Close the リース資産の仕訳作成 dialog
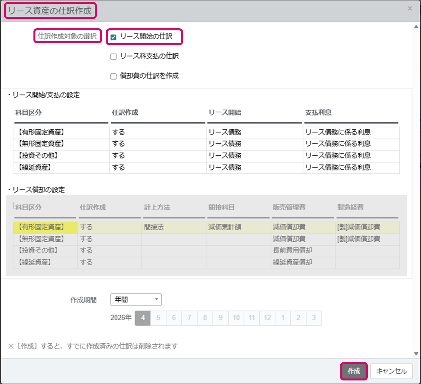This screenshot has height=384, width=421. tap(410, 8)
